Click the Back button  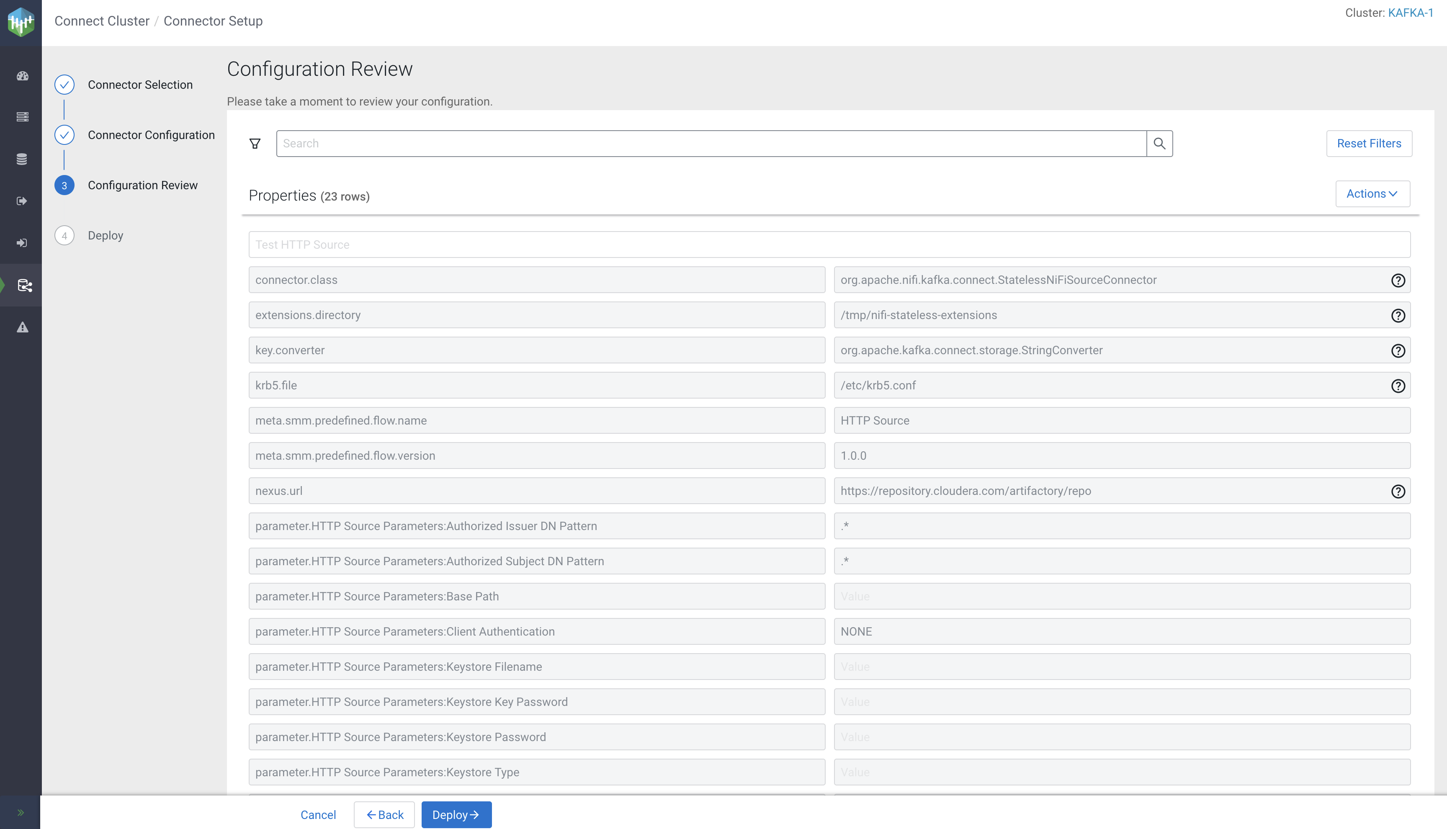coord(384,815)
